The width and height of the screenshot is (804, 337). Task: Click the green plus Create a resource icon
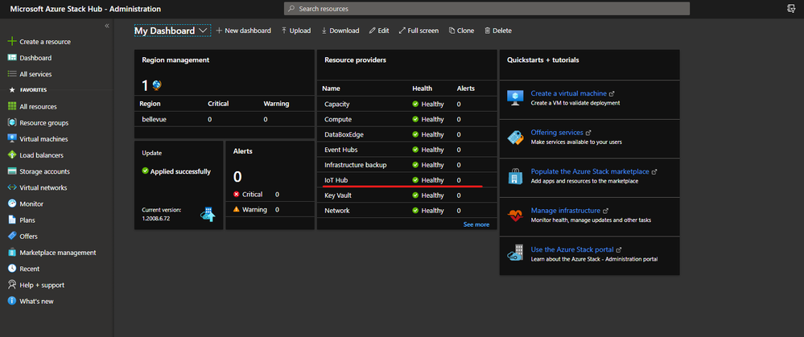click(x=12, y=42)
